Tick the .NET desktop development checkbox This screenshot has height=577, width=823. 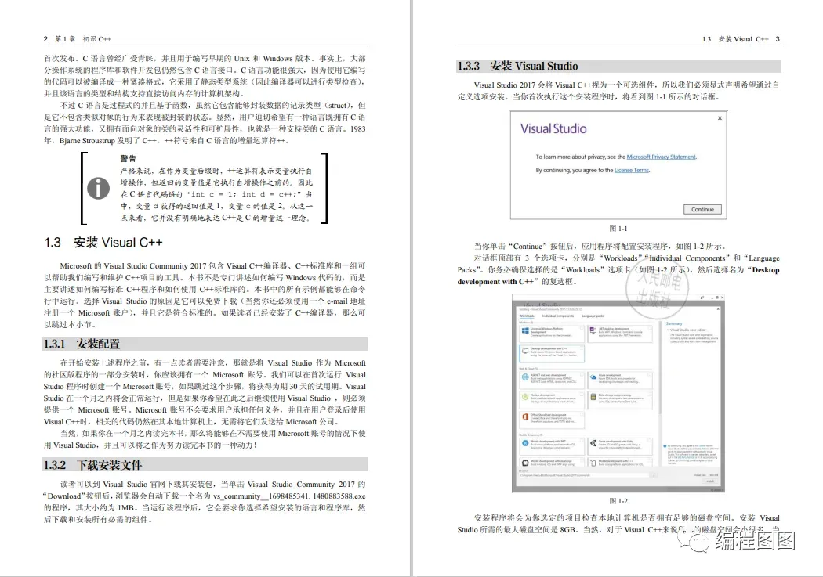tap(649, 328)
